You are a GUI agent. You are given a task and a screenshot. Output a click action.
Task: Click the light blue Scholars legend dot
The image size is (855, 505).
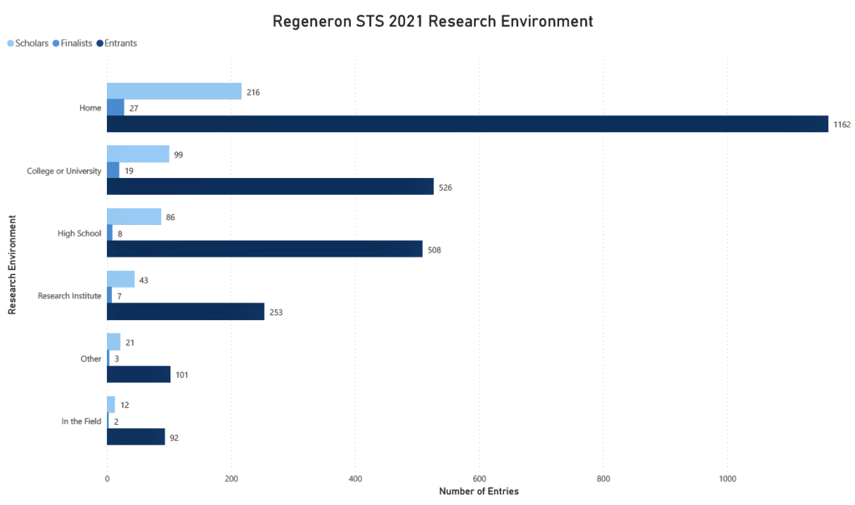coord(11,43)
